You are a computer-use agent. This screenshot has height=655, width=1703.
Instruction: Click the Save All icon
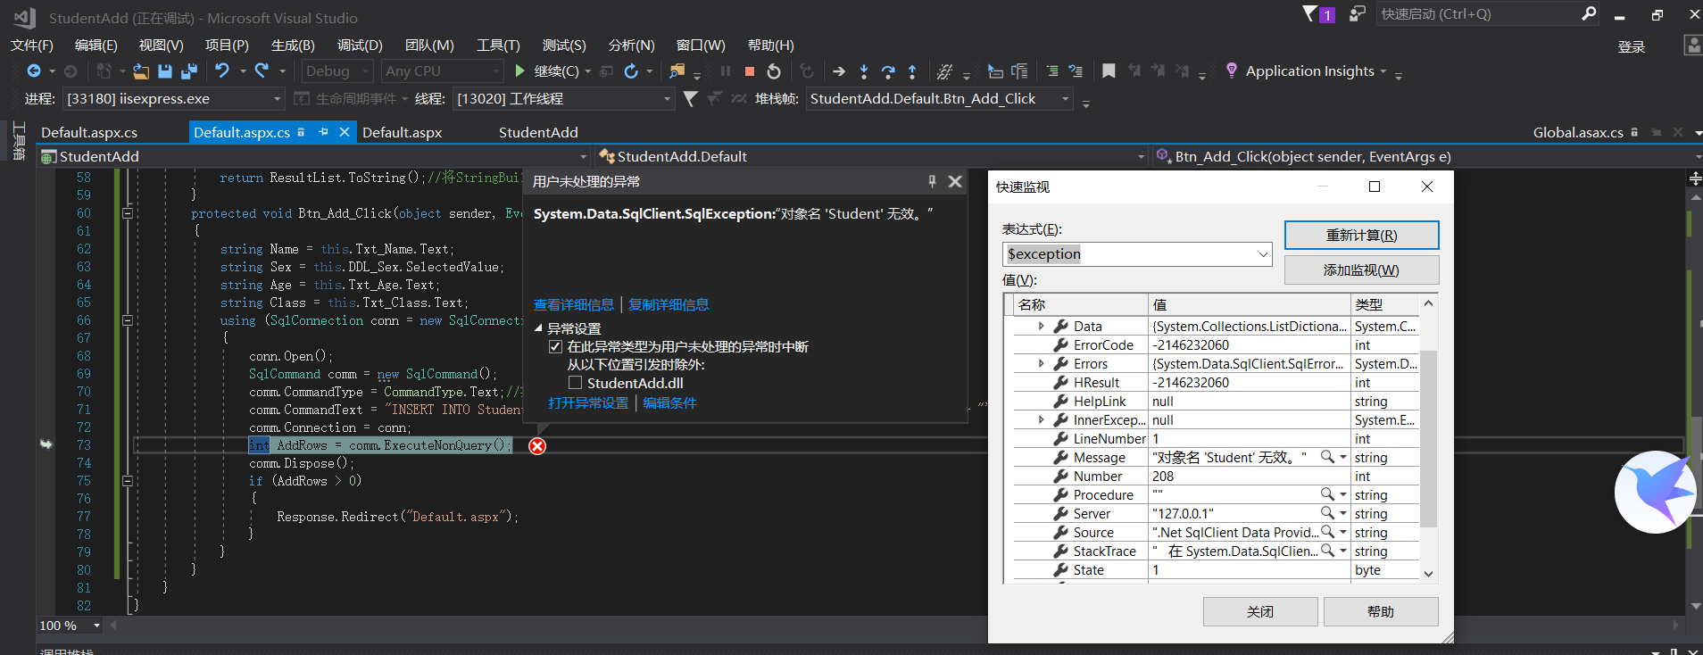tap(188, 71)
